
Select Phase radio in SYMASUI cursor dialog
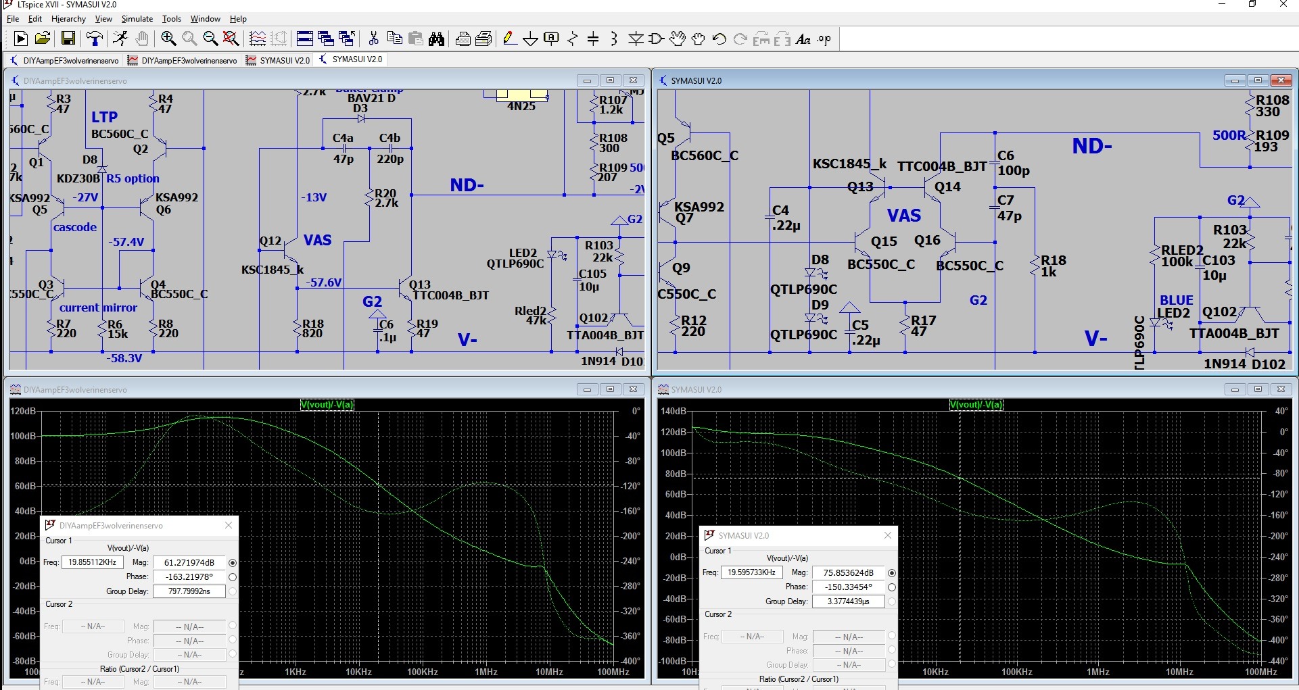click(892, 587)
